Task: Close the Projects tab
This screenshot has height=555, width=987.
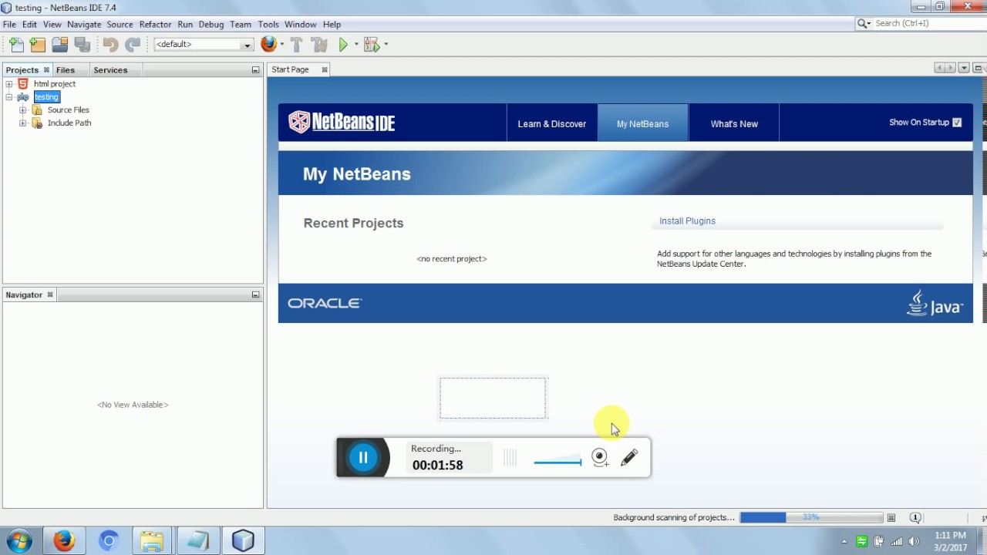Action: tap(46, 70)
